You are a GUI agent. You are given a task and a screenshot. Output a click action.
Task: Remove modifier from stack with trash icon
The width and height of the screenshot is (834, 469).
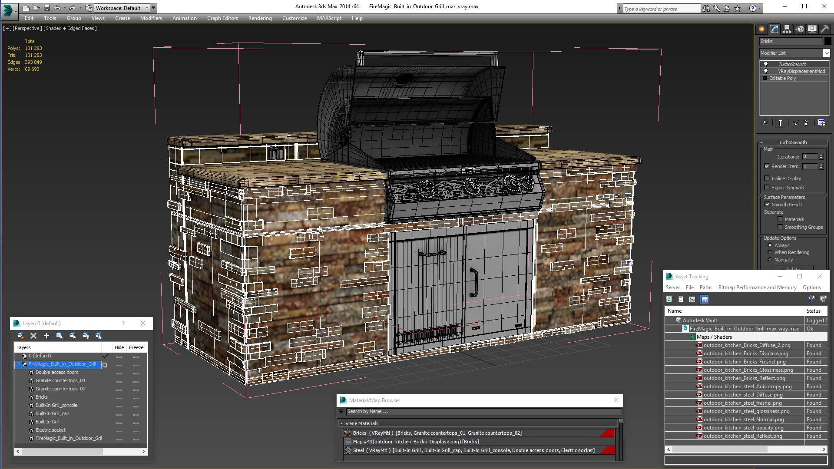point(806,123)
